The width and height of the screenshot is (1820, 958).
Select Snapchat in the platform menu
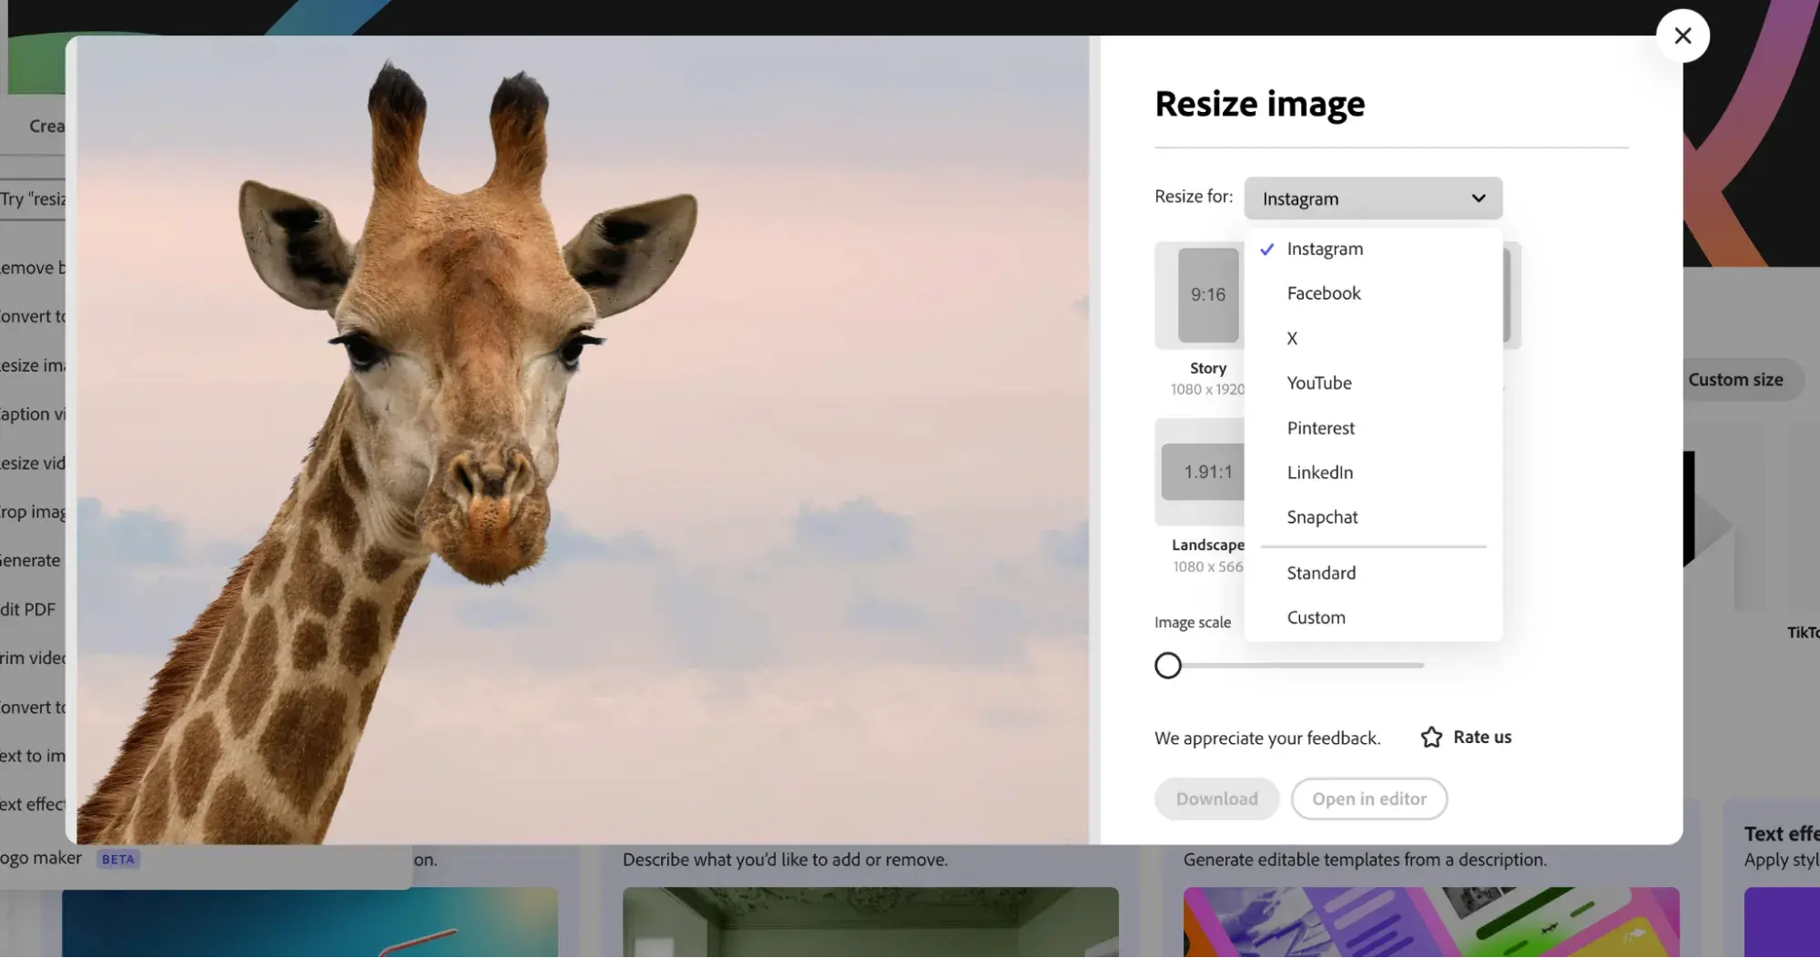click(x=1322, y=516)
